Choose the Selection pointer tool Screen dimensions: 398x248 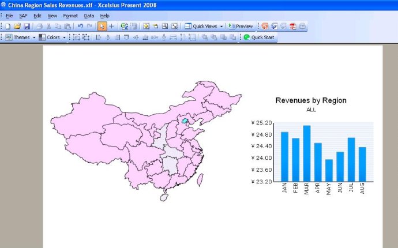point(102,27)
